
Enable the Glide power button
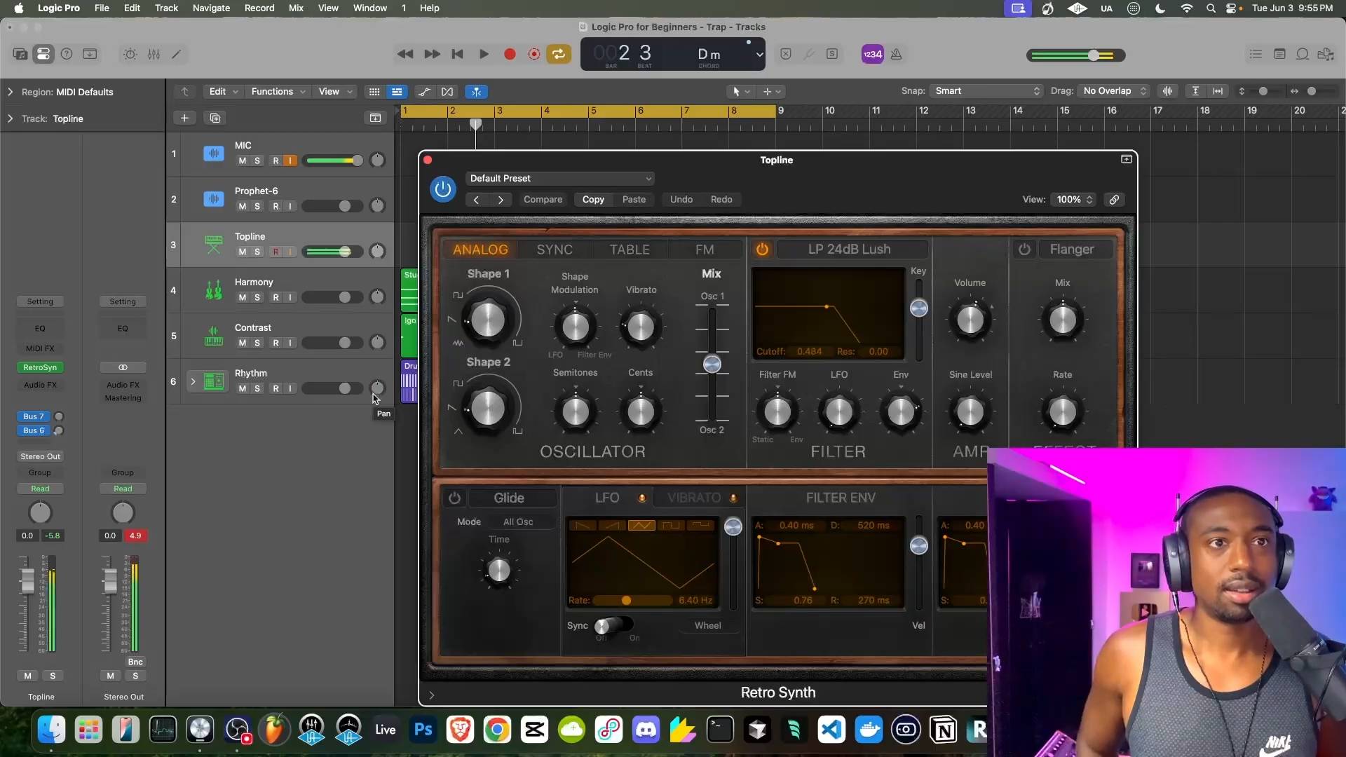pyautogui.click(x=454, y=498)
